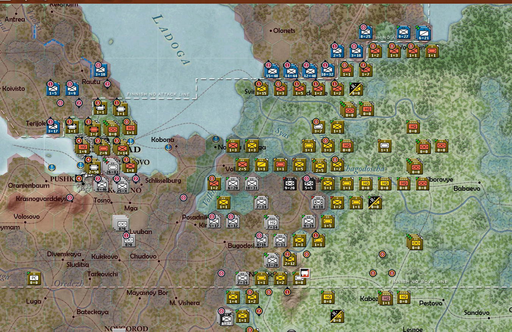This screenshot has width=512, height=332.
Task: Click Soviet armored stack 2=9
Action: coord(103,147)
